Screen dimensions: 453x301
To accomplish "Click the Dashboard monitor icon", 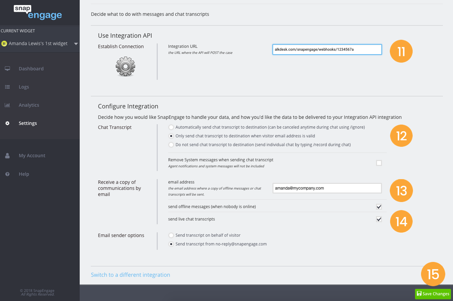I will click(7, 68).
